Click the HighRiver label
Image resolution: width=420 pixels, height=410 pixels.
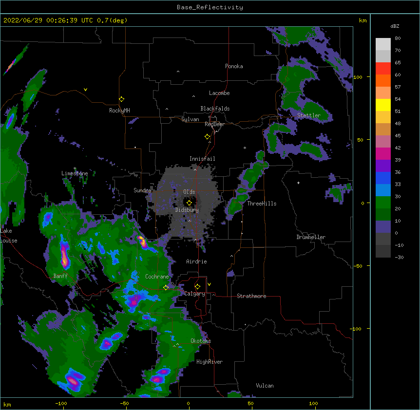pyautogui.click(x=210, y=362)
